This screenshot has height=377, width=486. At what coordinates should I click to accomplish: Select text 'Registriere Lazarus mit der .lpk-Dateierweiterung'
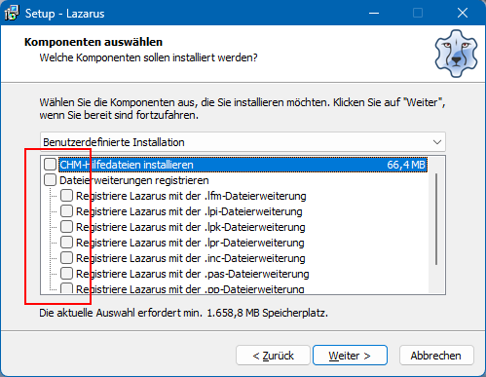(191, 227)
